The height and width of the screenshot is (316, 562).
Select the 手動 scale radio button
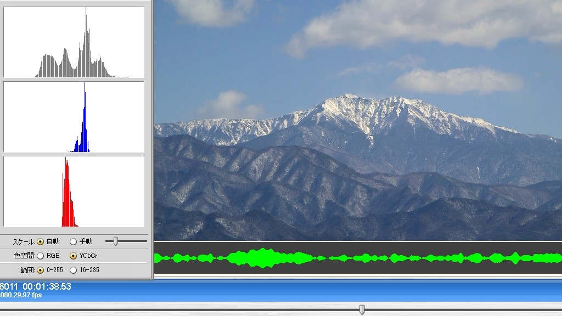[74, 241]
